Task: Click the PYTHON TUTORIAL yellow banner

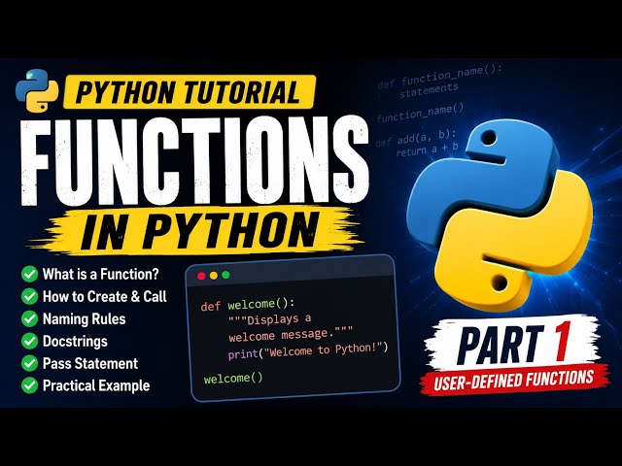Action: (190, 92)
